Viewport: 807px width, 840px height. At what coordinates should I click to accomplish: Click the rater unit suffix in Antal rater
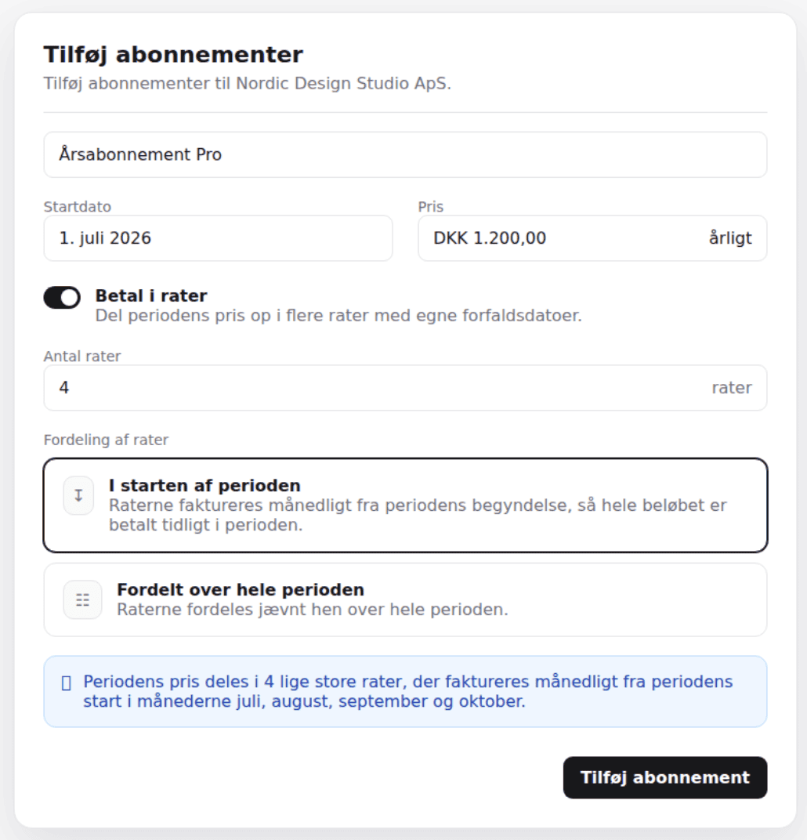(732, 388)
